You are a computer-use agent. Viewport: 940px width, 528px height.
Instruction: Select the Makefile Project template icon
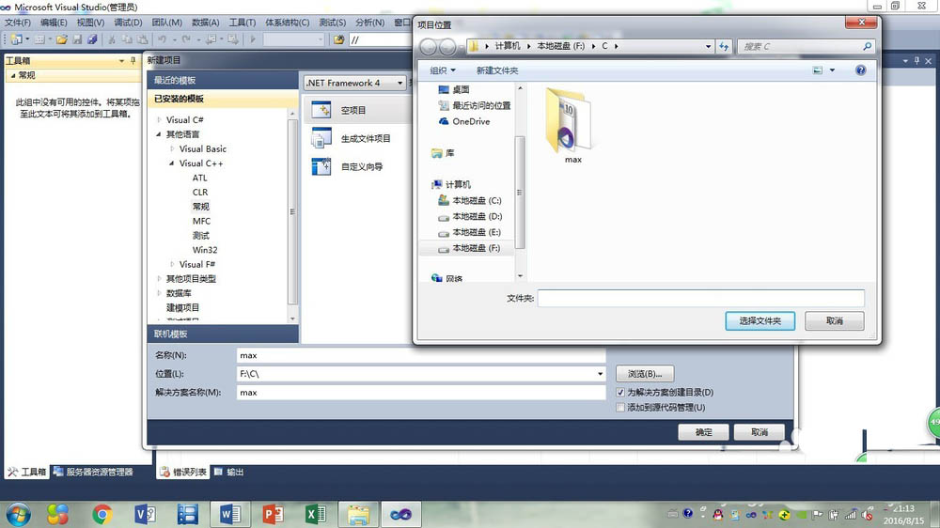tap(321, 138)
